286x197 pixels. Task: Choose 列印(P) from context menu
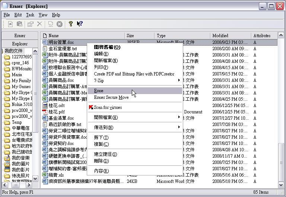[135, 67]
